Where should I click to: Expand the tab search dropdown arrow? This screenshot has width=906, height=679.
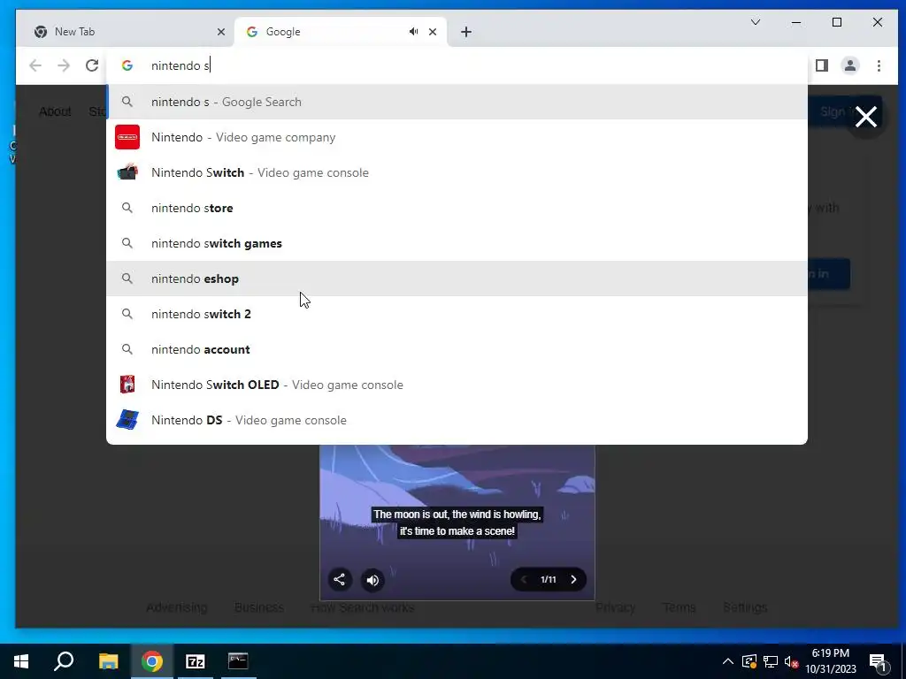[x=756, y=22]
